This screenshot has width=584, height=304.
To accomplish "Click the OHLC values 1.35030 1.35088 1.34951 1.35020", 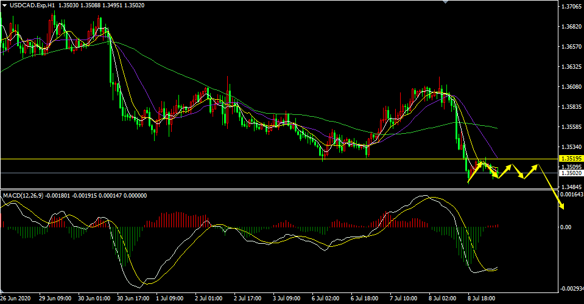I will tap(102, 5).
